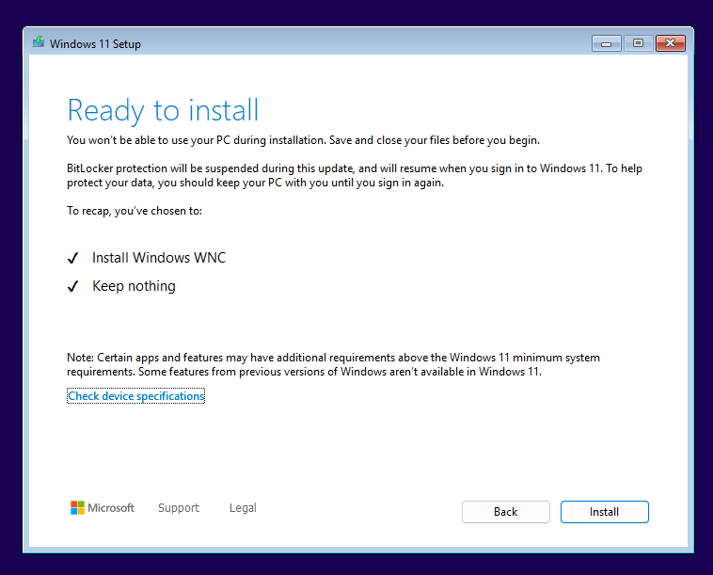Click the Microsoft logo

coord(103,507)
